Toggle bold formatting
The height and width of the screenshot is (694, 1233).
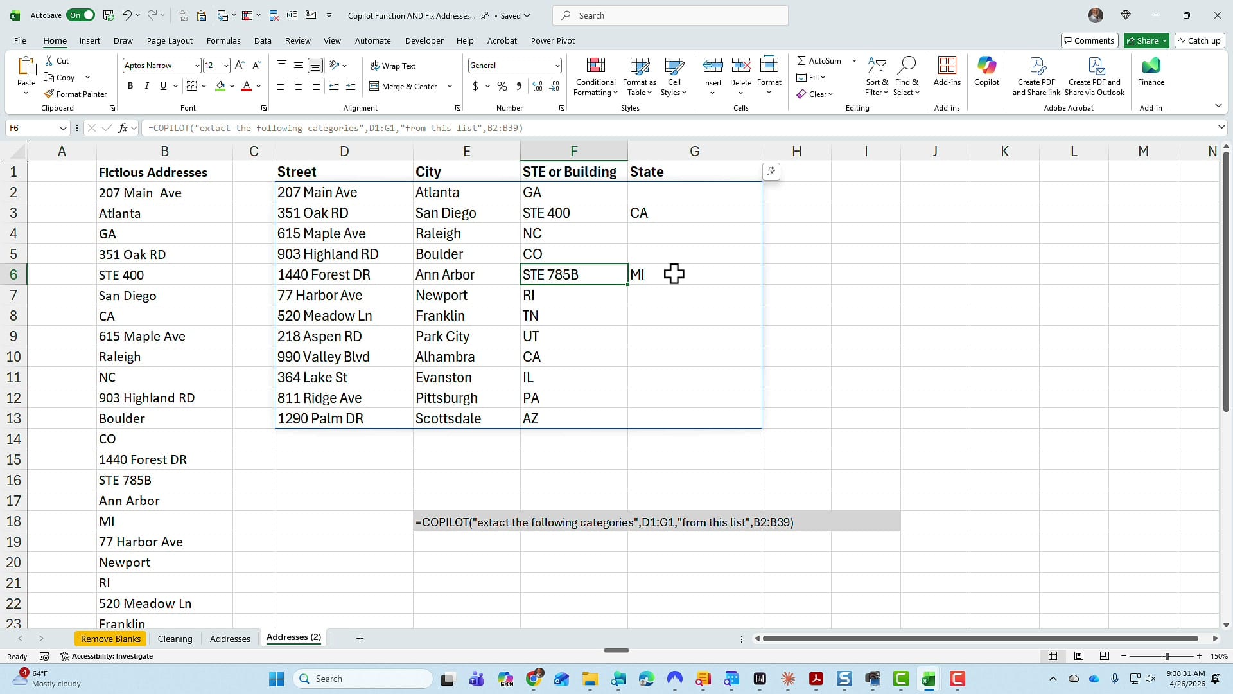click(x=130, y=85)
